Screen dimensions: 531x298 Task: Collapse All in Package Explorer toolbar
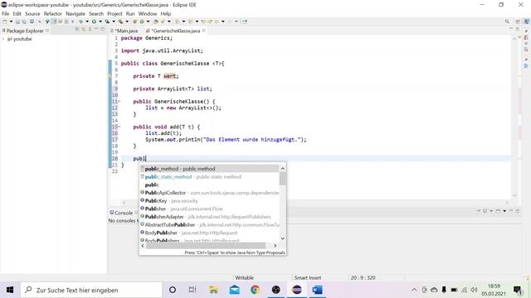point(77,30)
